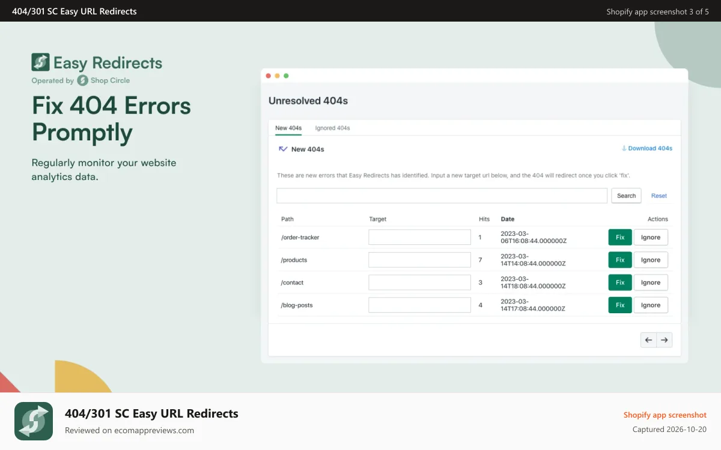Go to previous page with left arrow
This screenshot has height=450, width=721.
pos(648,340)
